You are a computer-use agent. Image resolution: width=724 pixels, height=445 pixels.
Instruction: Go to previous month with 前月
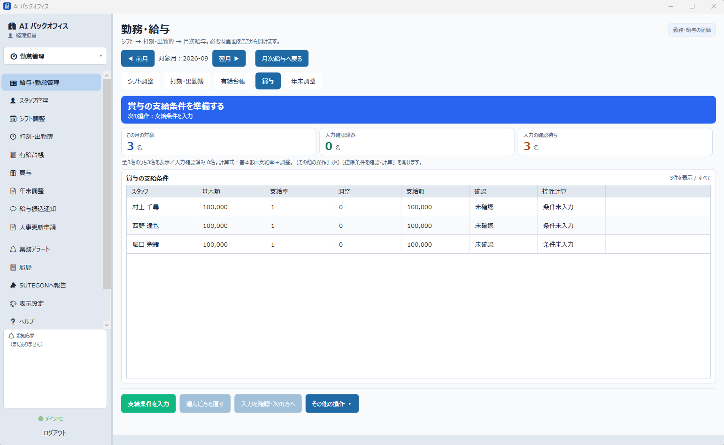point(138,59)
